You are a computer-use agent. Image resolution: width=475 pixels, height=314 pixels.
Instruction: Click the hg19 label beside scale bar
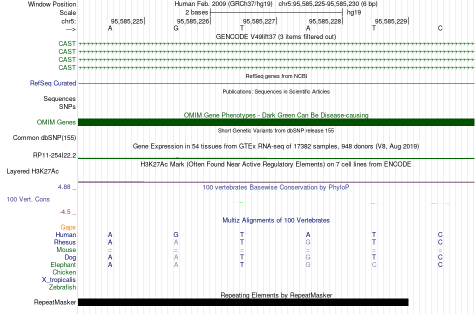tap(354, 12)
